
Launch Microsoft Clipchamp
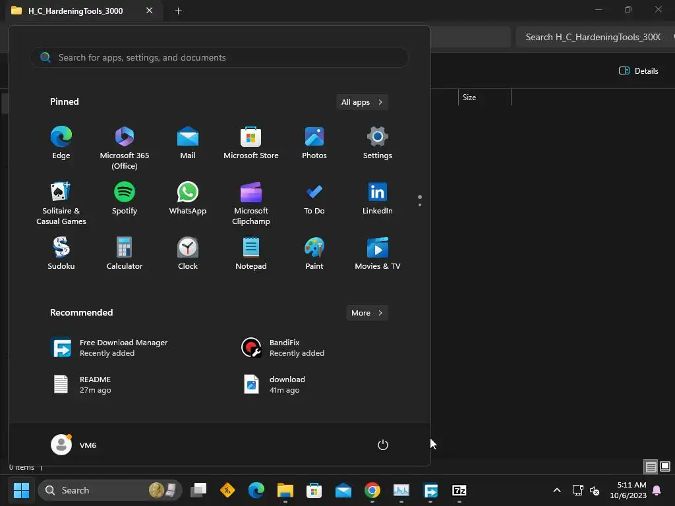click(251, 204)
